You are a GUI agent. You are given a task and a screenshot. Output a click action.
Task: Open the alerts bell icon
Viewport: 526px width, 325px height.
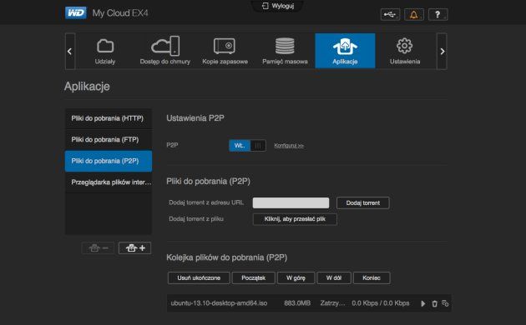click(x=414, y=15)
